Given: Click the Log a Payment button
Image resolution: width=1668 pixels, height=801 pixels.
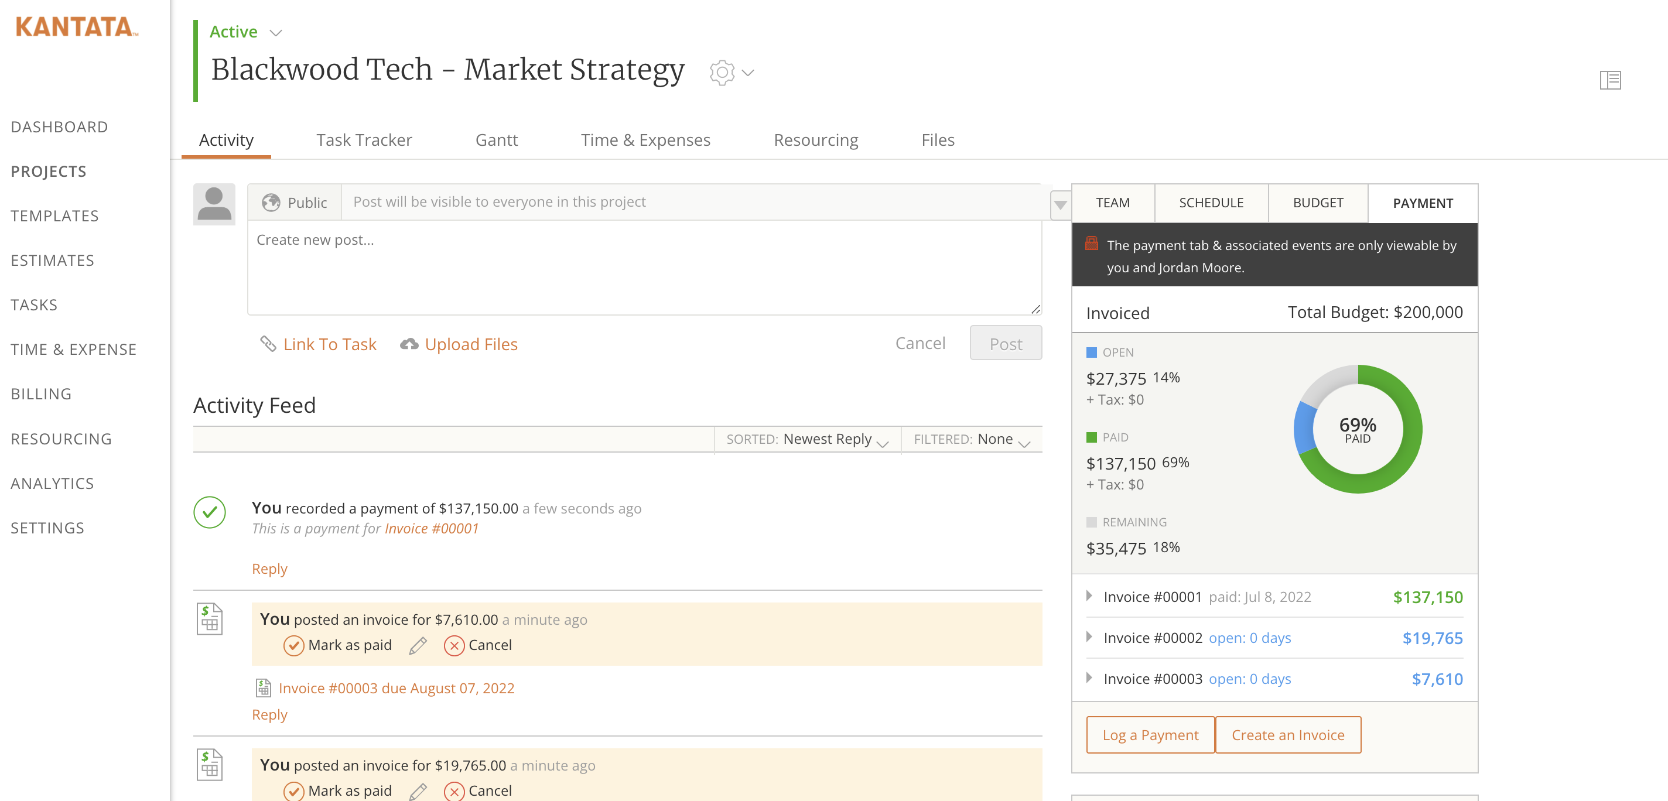Looking at the screenshot, I should point(1150,735).
